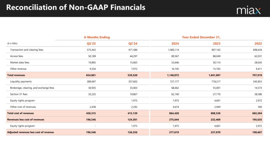The image size is (270, 144).
Task: Click the Adjusted revenues less cost of revenue label
Action: (x=30, y=132)
